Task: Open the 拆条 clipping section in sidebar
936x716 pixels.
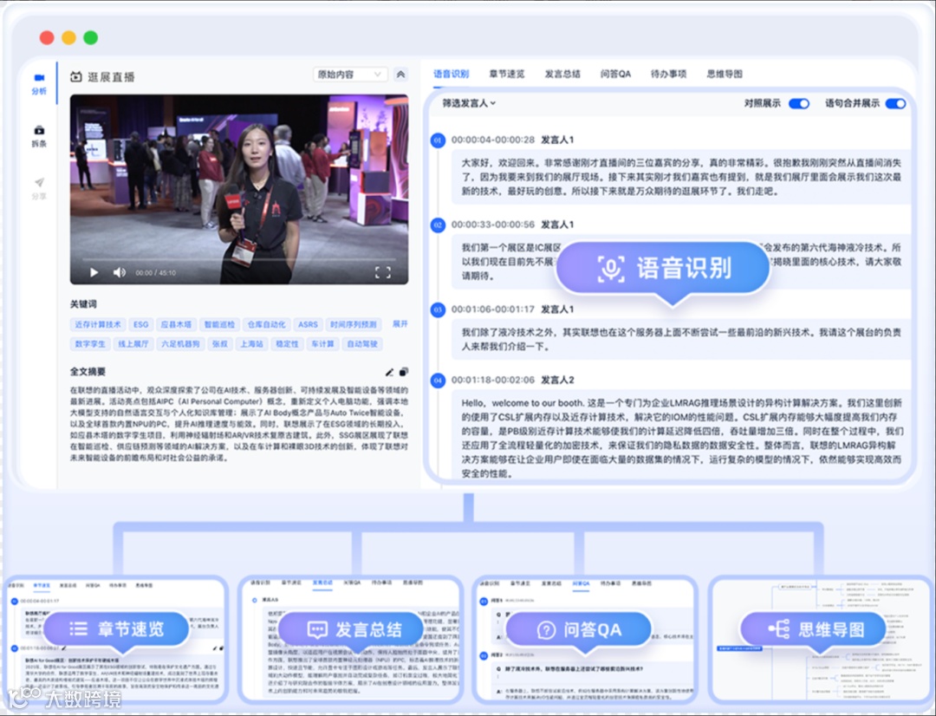Action: click(39, 136)
